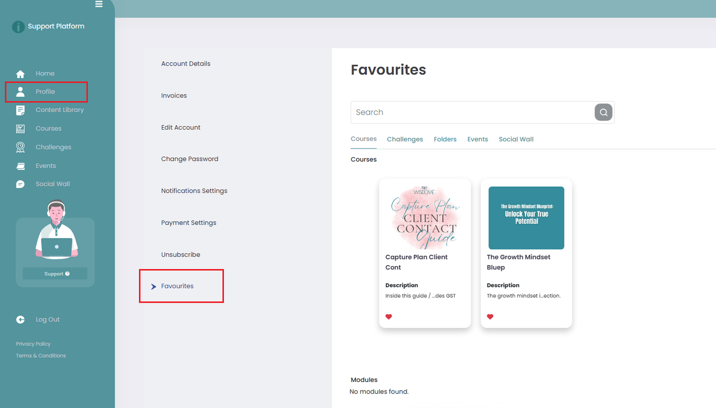Click the Courses sidebar icon

click(20, 128)
